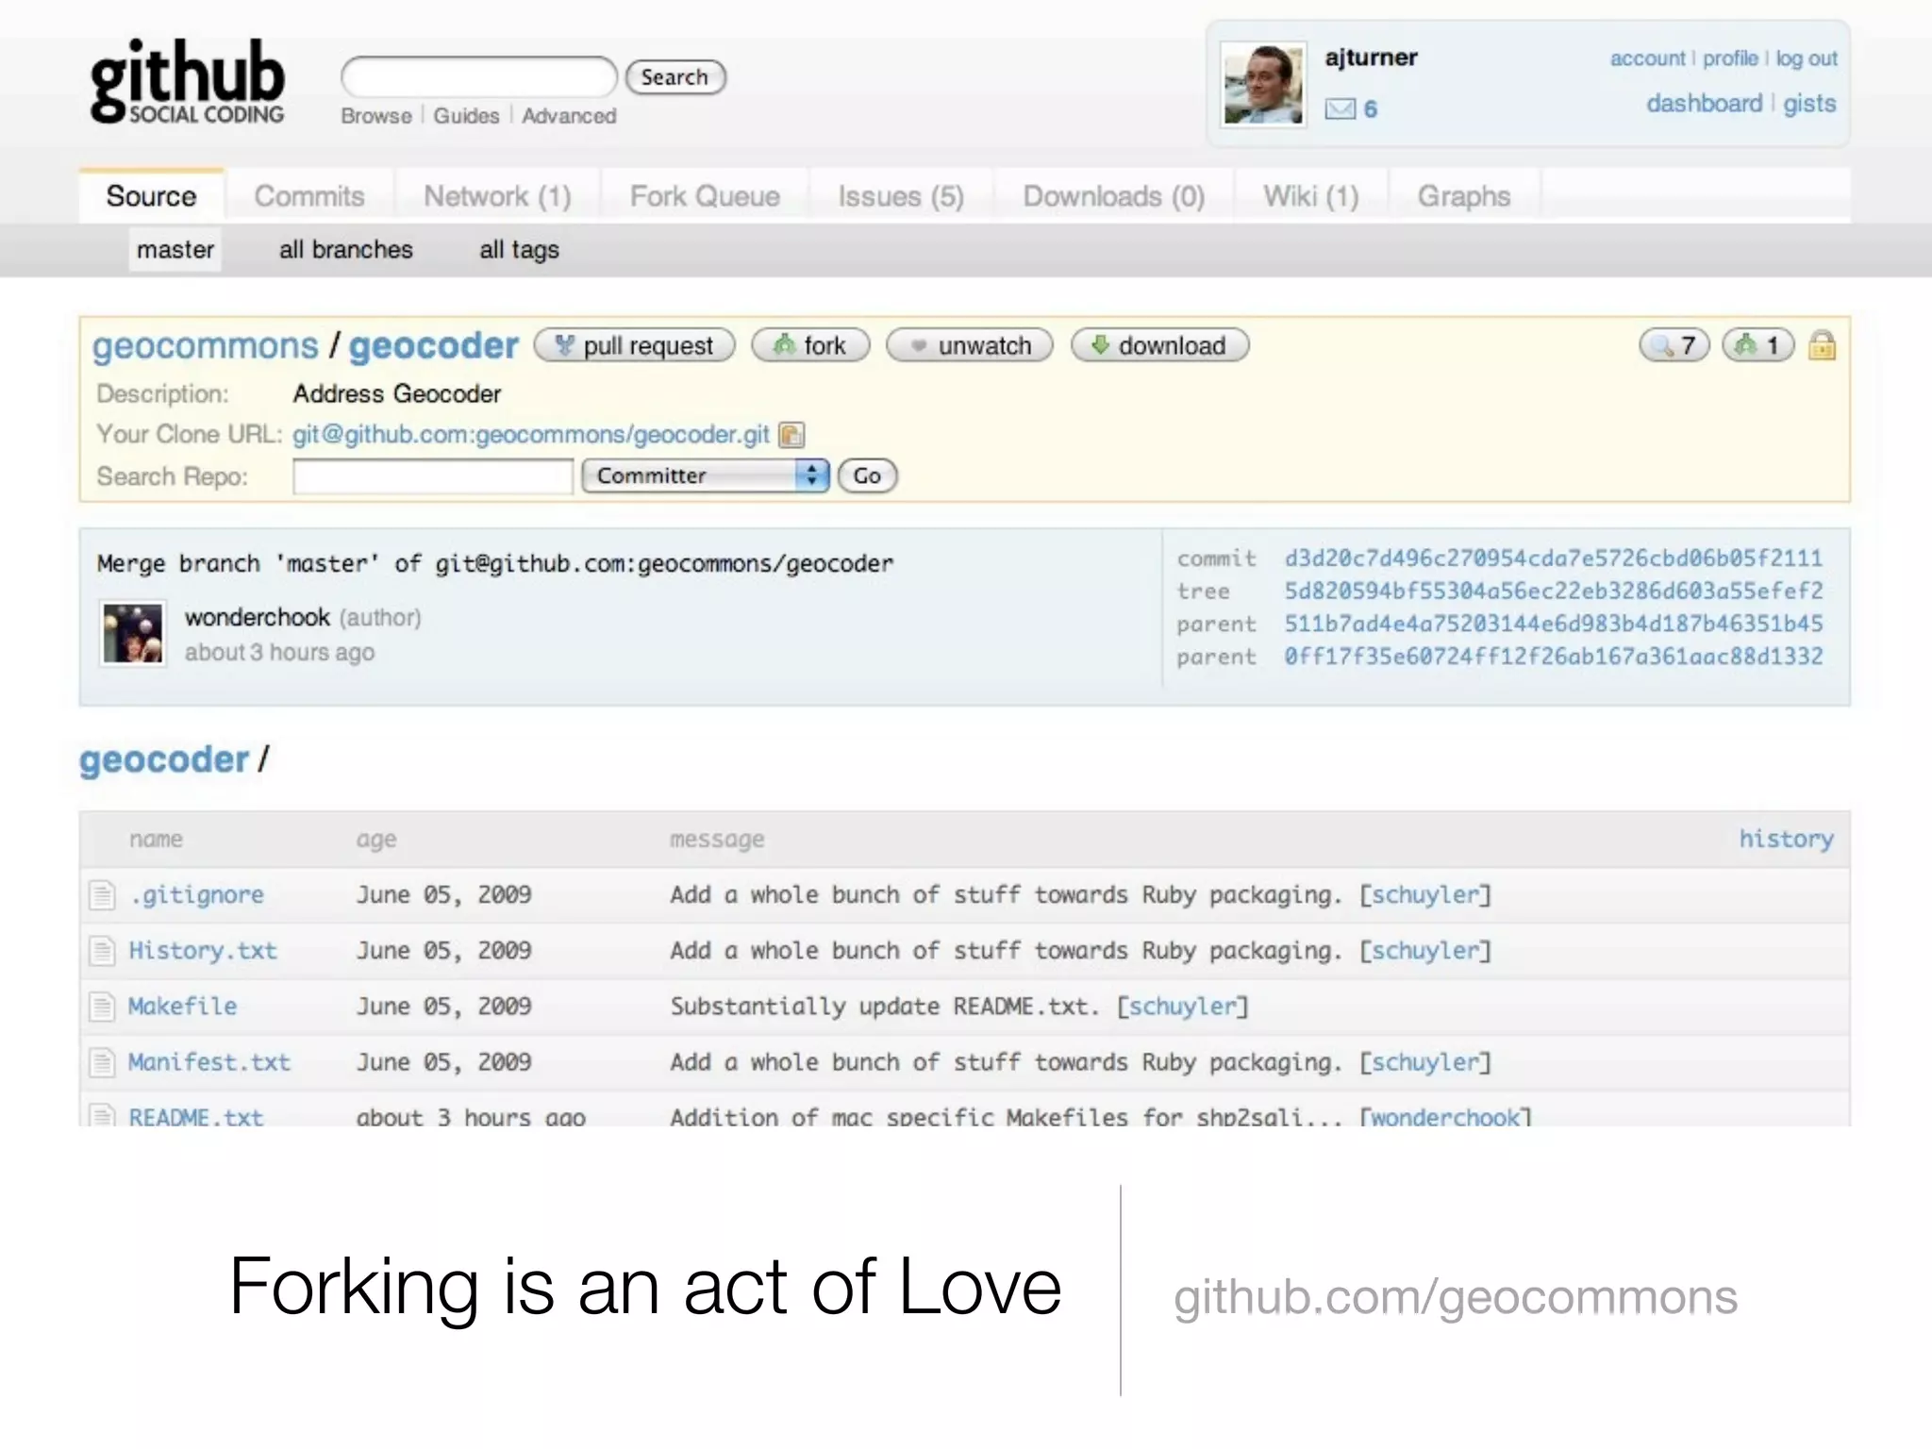Click the unwatch button
The width and height of the screenshot is (1932, 1449).
point(970,345)
